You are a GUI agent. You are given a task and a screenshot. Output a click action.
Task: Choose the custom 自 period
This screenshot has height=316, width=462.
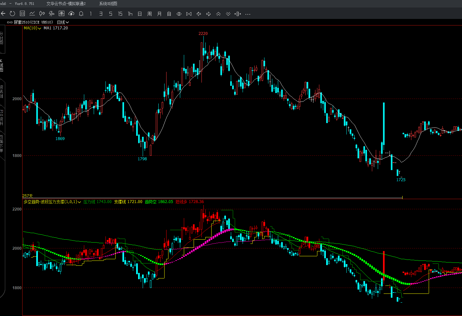pyautogui.click(x=169, y=14)
